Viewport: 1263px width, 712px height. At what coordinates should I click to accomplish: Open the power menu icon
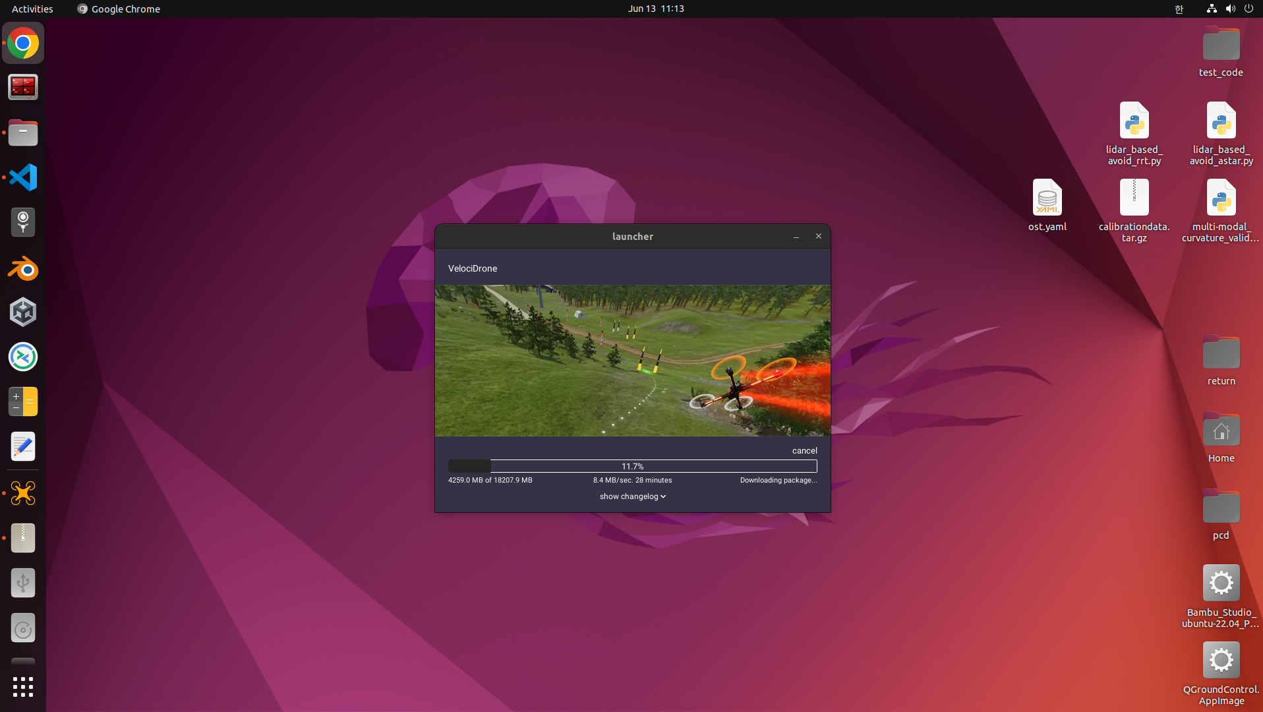1248,9
